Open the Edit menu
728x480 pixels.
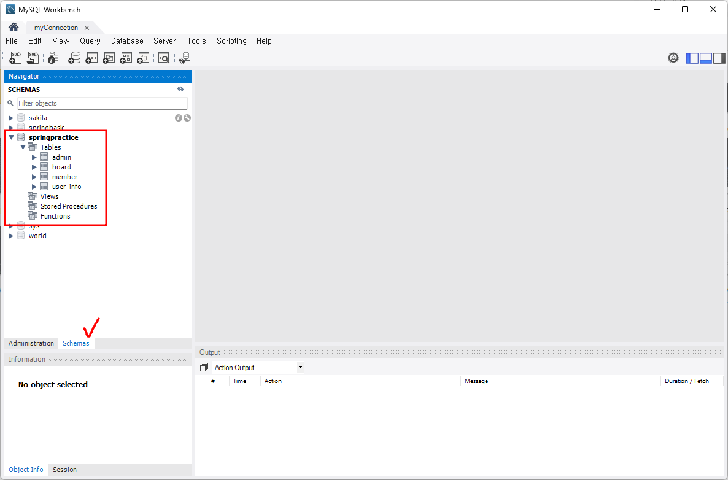(x=35, y=41)
